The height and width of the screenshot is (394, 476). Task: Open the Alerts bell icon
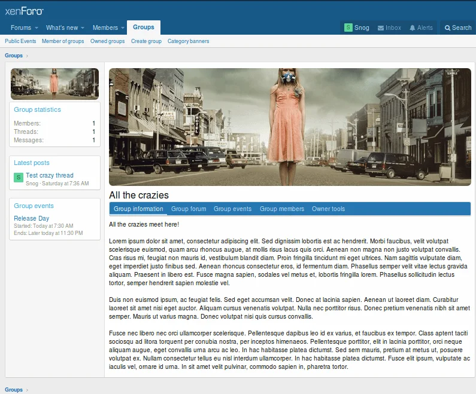click(x=413, y=28)
